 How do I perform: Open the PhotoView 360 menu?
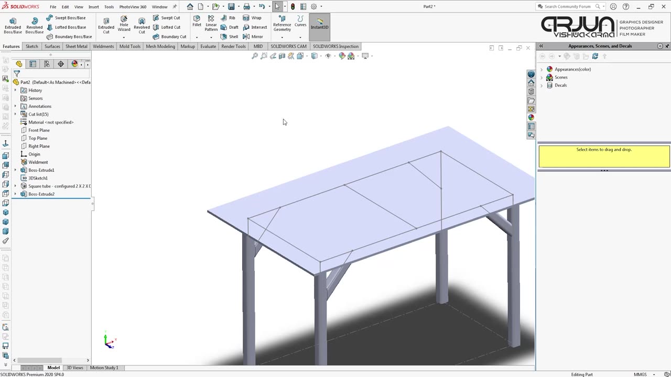coord(133,7)
